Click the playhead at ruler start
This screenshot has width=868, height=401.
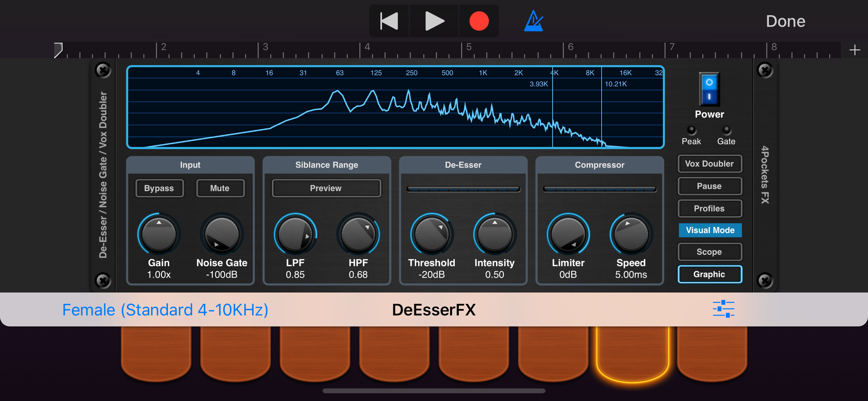coord(58,50)
